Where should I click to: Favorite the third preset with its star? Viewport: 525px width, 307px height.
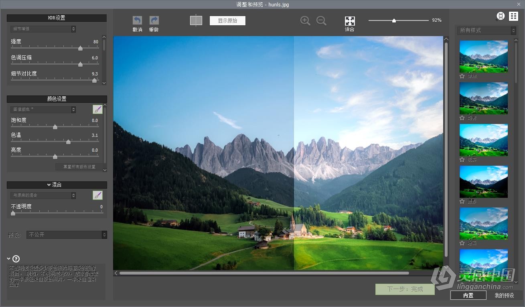pyautogui.click(x=462, y=160)
